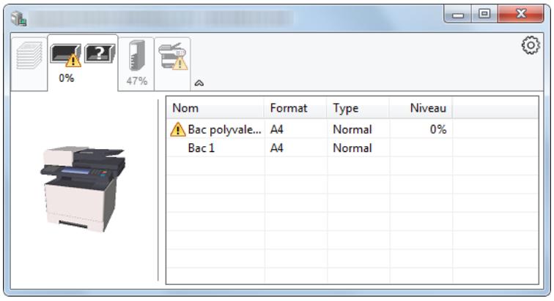Image resolution: width=554 pixels, height=301 pixels.
Task: Click the Nom column header
Action: [x=215, y=108]
